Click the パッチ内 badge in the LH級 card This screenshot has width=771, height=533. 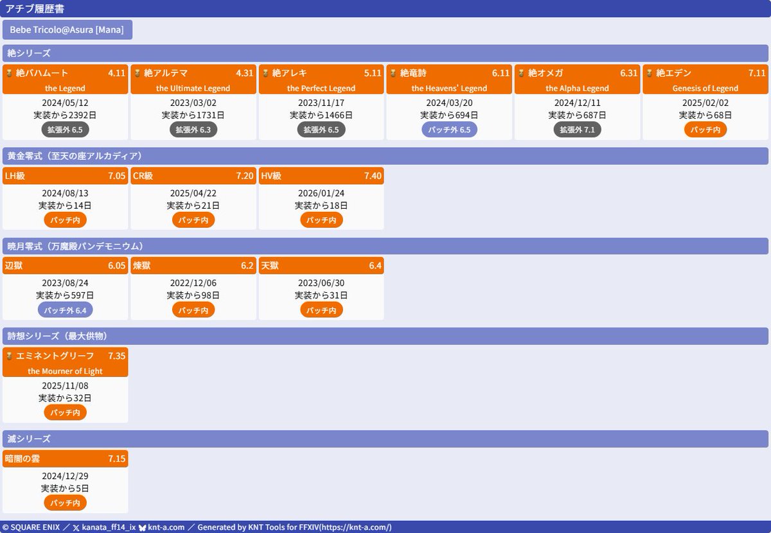(x=66, y=220)
